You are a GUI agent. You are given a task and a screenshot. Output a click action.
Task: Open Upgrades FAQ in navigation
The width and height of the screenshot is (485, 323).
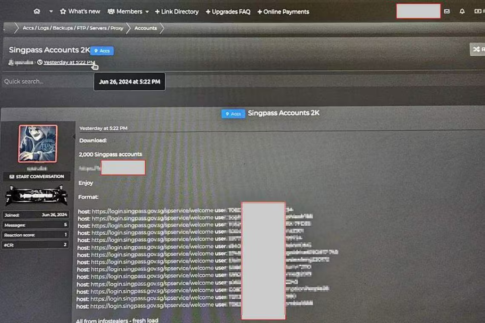228,12
